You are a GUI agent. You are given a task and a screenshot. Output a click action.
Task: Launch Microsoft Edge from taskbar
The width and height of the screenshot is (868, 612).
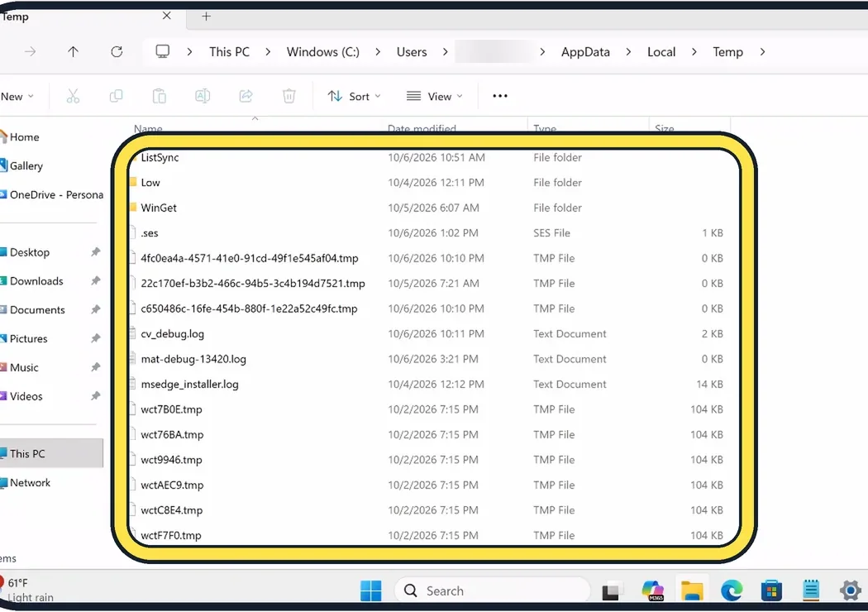(732, 590)
